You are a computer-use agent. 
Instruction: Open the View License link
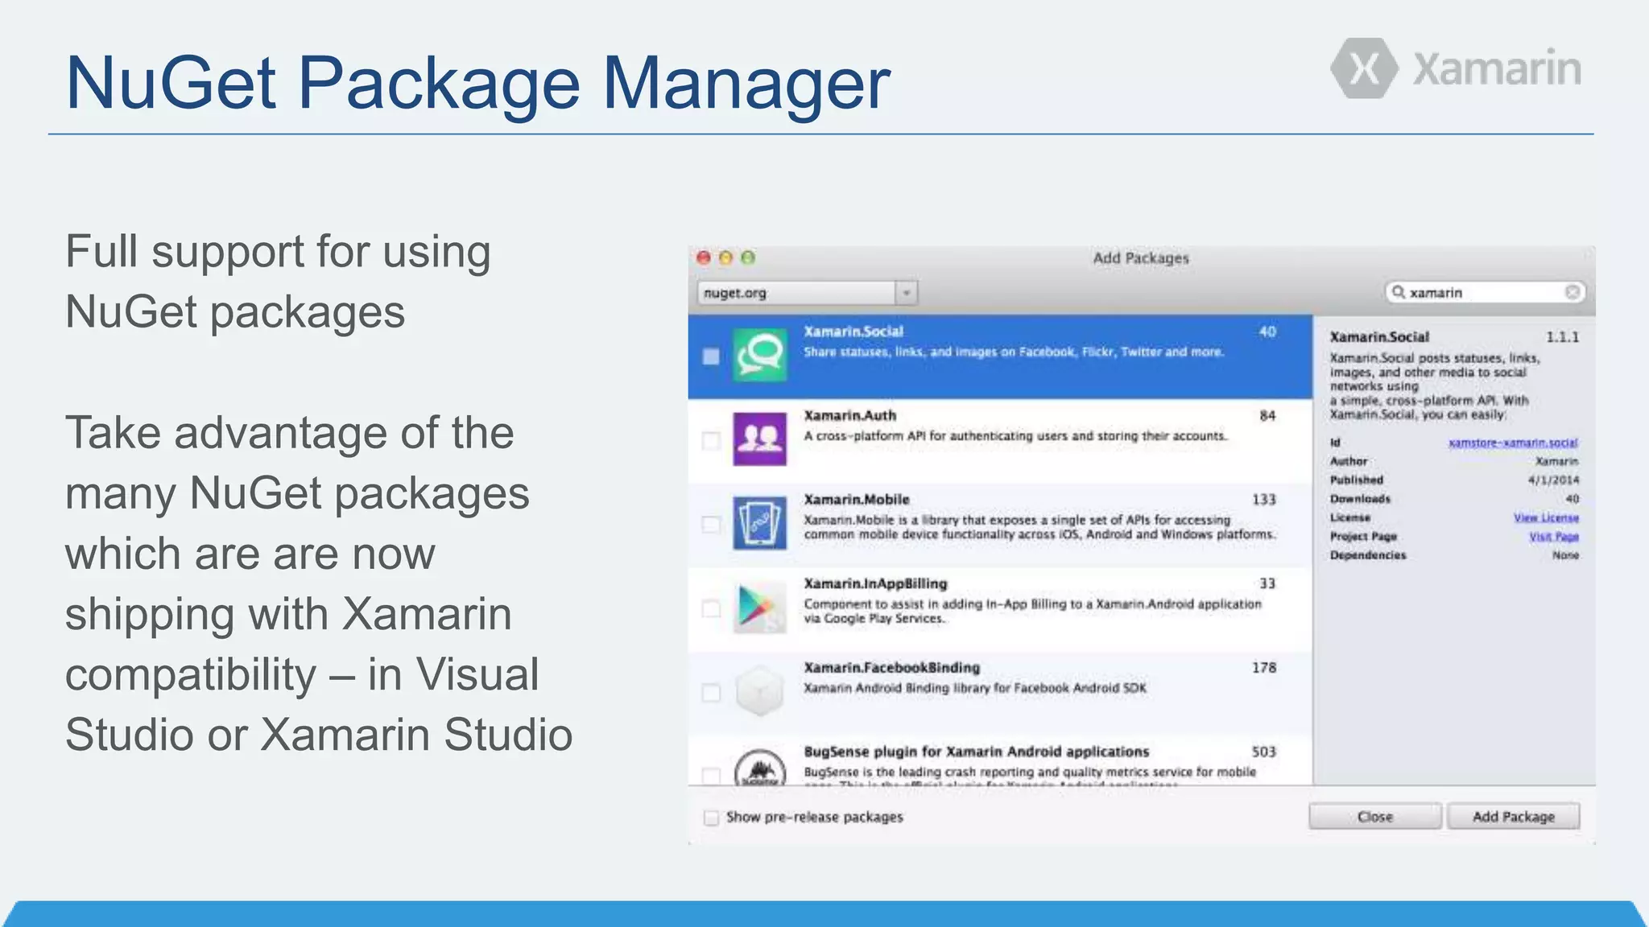pyautogui.click(x=1546, y=517)
